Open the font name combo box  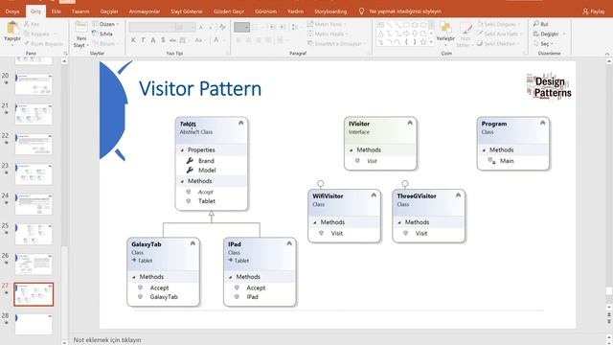[151, 27]
